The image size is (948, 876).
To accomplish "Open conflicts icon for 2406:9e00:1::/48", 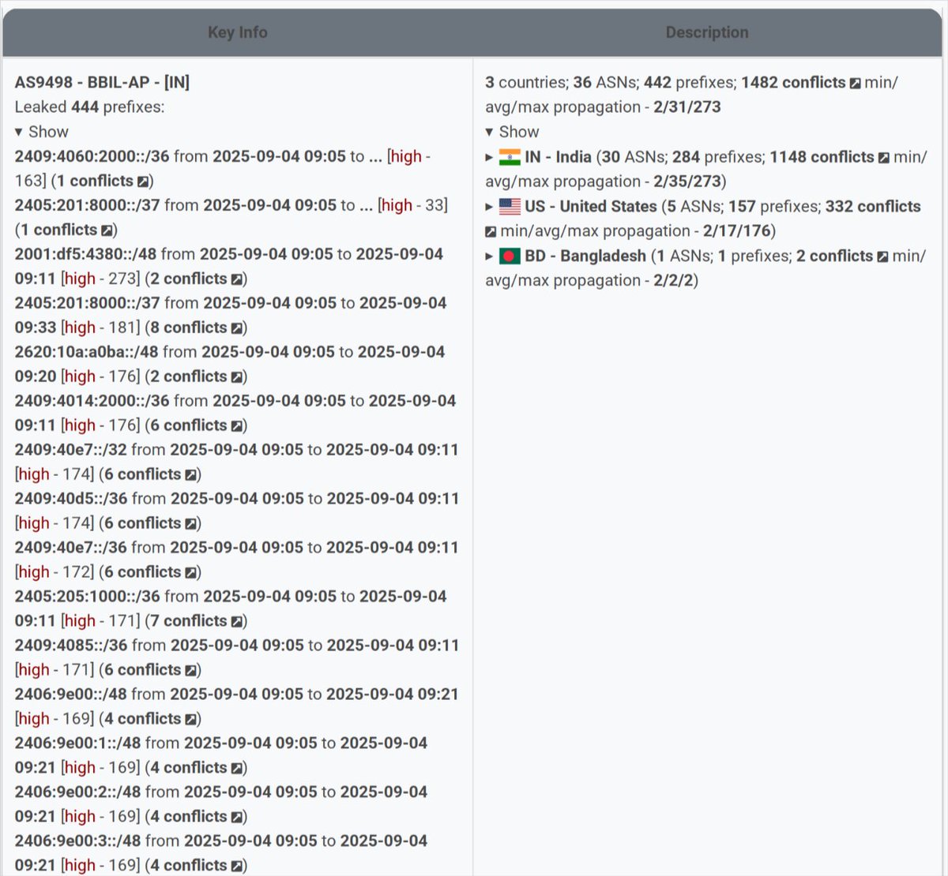I will click(x=236, y=769).
